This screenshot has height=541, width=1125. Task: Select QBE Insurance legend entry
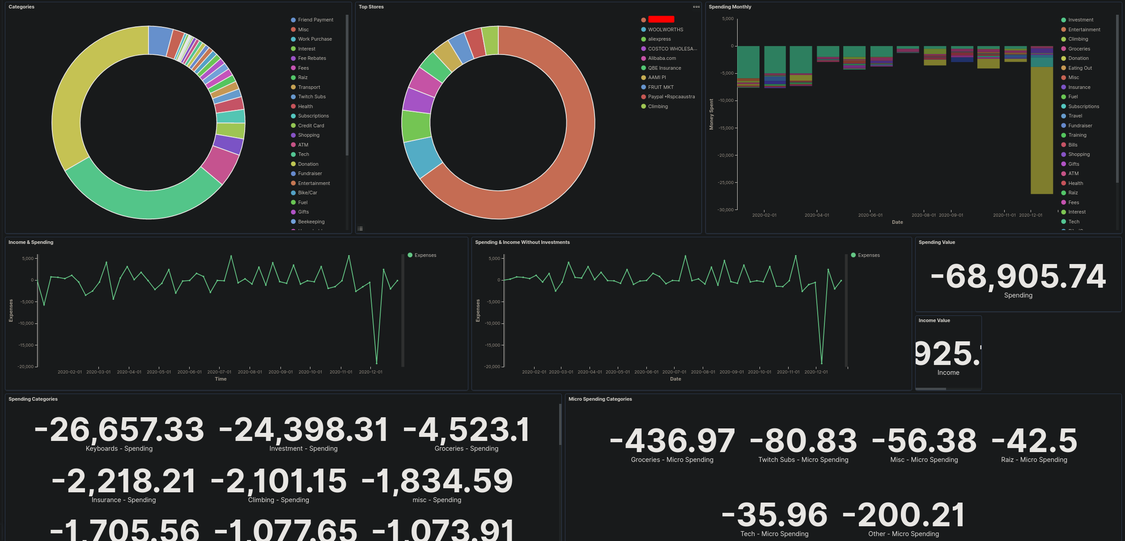coord(664,68)
